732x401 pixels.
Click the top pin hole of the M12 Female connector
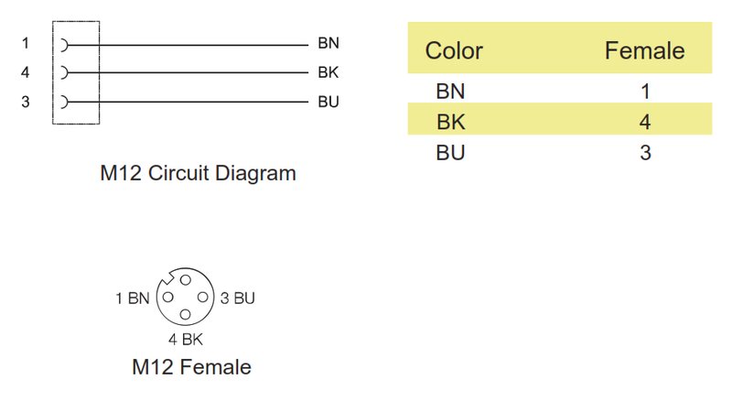point(186,280)
